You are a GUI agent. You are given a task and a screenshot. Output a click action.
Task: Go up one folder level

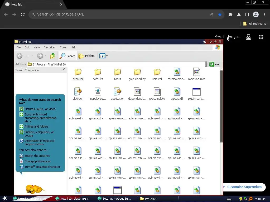click(53, 56)
